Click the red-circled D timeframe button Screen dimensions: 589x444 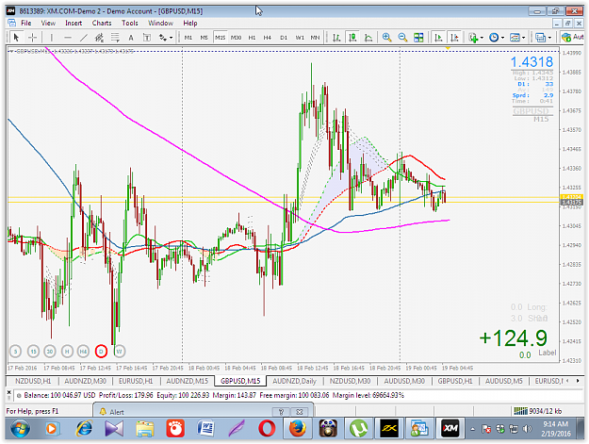click(x=101, y=352)
